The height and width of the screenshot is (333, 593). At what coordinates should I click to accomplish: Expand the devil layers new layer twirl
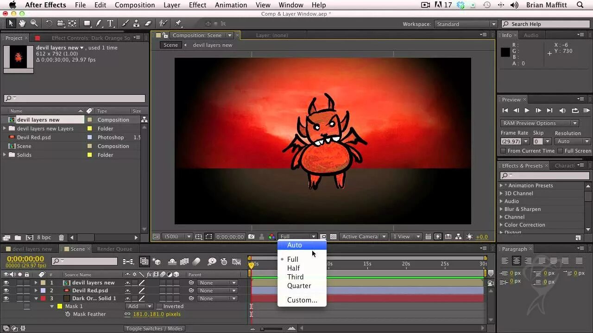[36, 283]
